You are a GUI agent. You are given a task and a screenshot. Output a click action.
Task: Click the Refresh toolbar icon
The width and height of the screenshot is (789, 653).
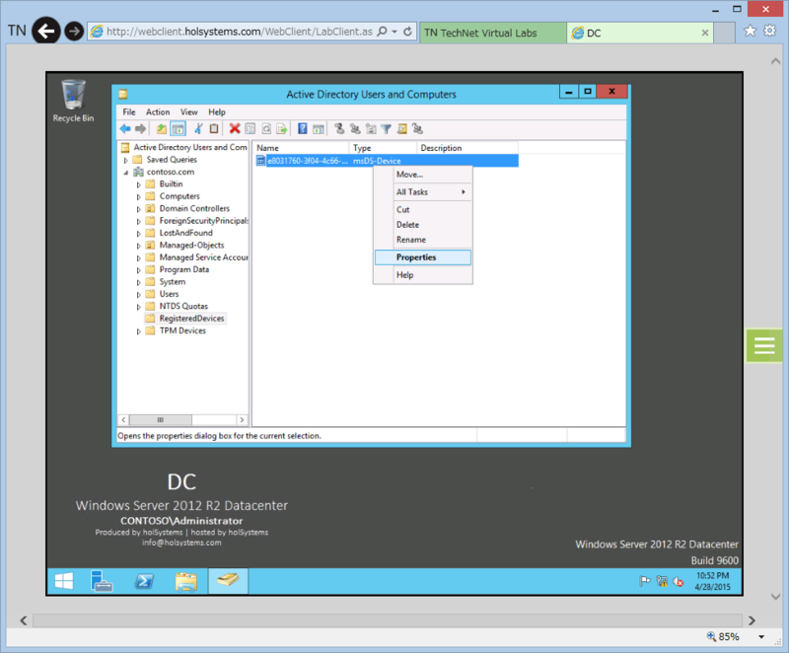pos(266,129)
